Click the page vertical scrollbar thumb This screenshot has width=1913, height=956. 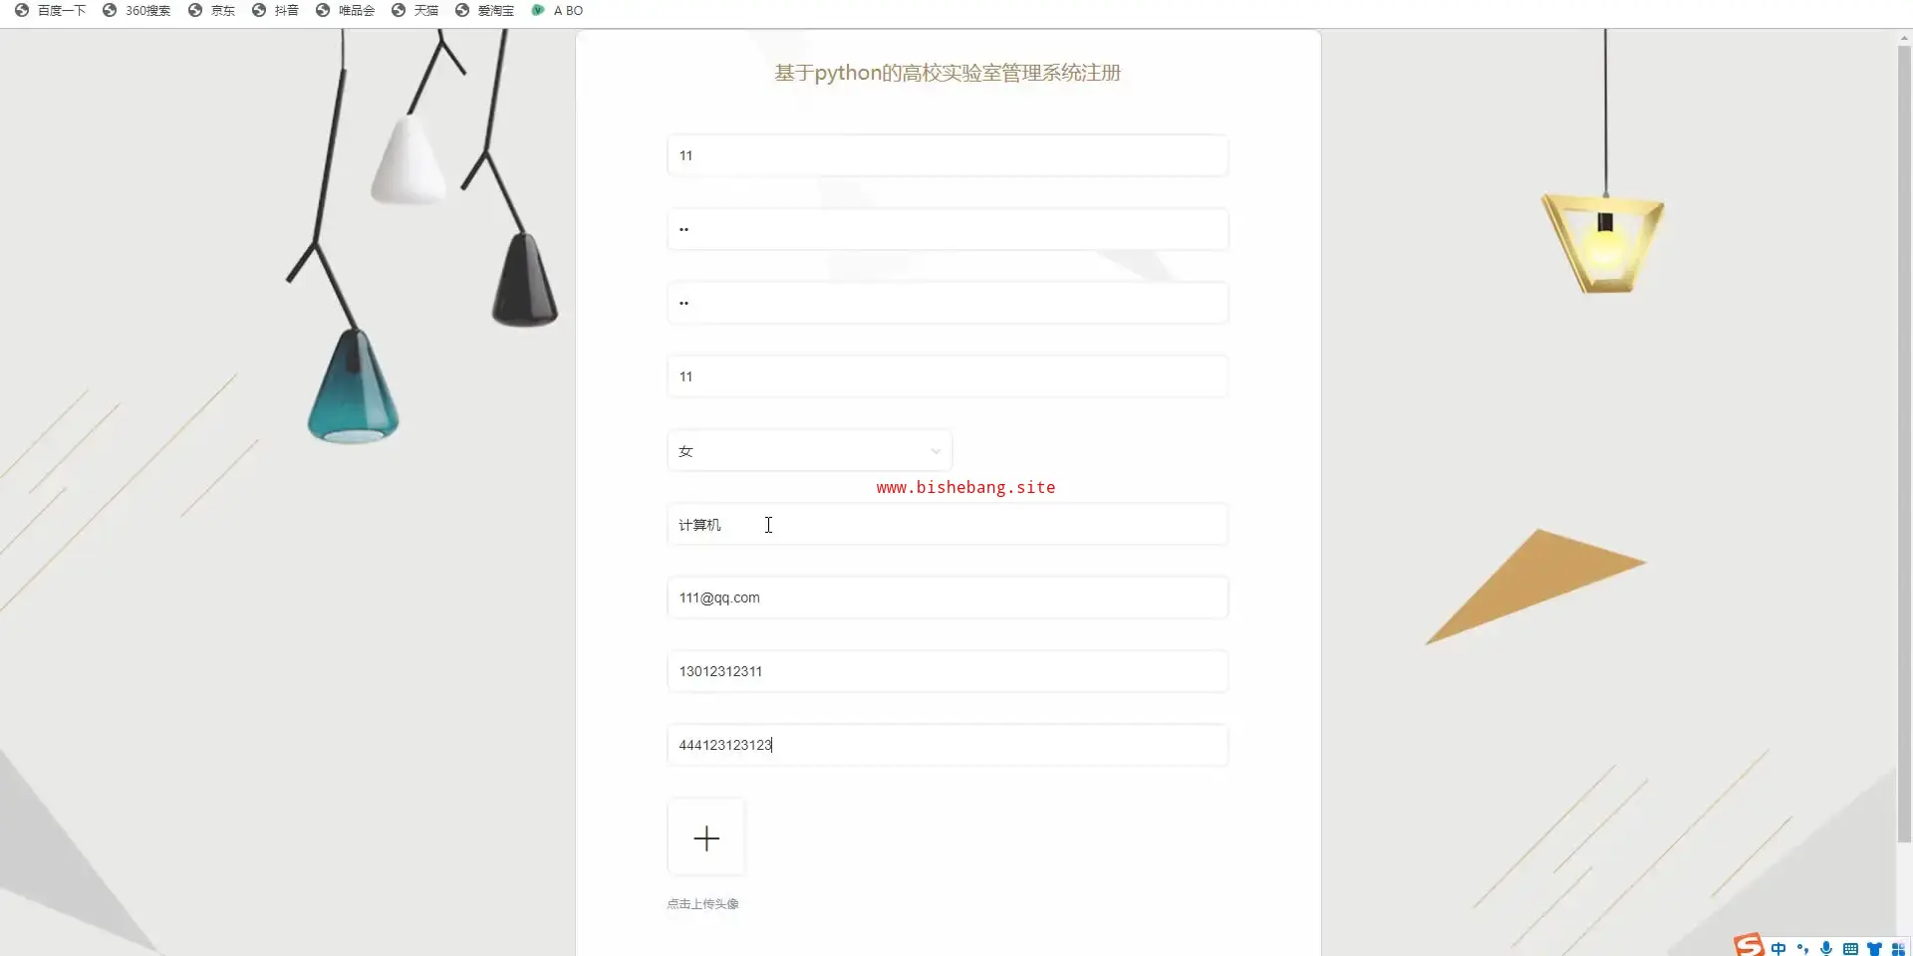(x=1904, y=443)
